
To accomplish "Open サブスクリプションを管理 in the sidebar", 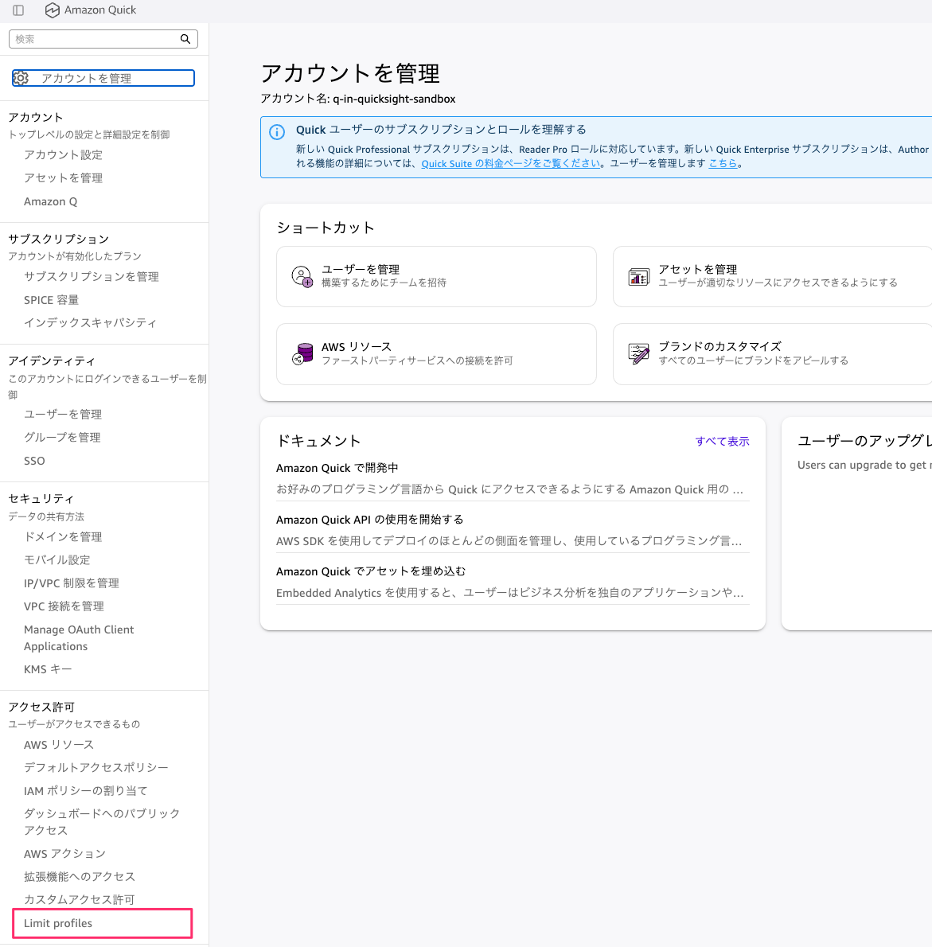I will [x=92, y=277].
